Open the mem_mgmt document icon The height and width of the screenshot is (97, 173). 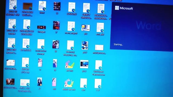point(71,26)
